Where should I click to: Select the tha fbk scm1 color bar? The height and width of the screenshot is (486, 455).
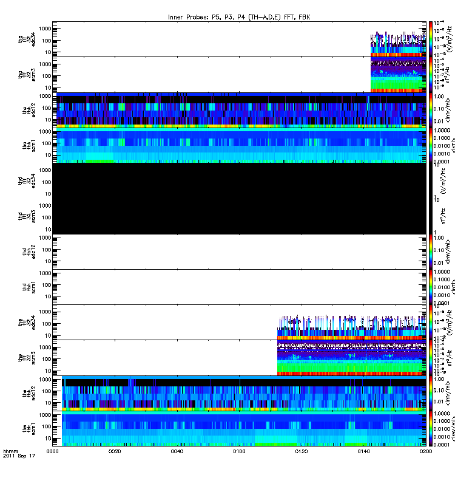coord(431,145)
